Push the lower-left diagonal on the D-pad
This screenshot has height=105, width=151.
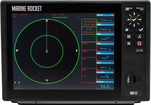pos(130,24)
